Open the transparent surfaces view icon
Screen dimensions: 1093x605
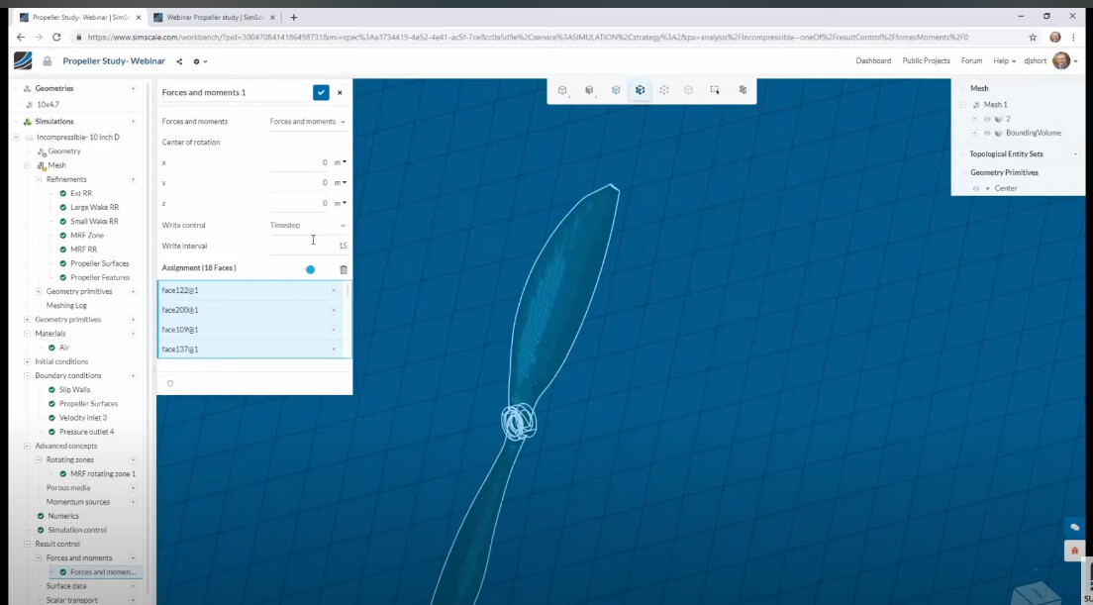click(616, 89)
